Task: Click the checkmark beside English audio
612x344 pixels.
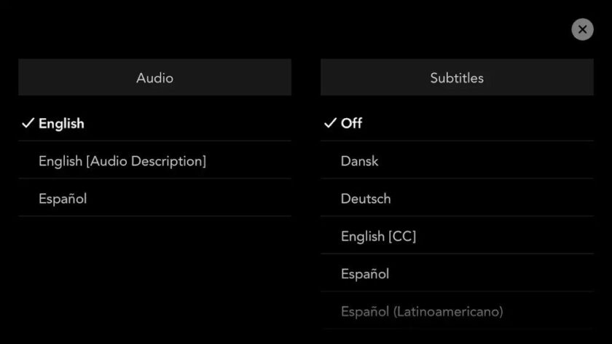Action: [x=28, y=124]
